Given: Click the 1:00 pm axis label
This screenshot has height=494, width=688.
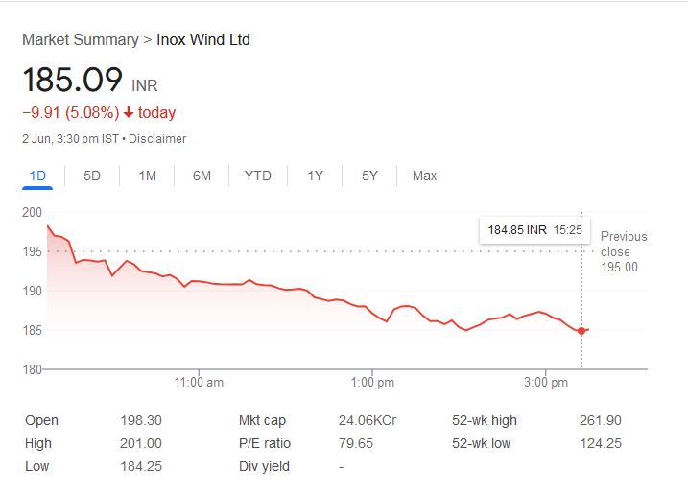Looking at the screenshot, I should tap(372, 383).
